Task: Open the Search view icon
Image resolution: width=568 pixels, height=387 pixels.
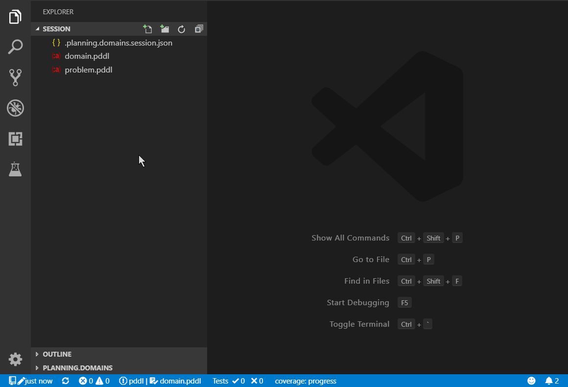Action: click(15, 47)
